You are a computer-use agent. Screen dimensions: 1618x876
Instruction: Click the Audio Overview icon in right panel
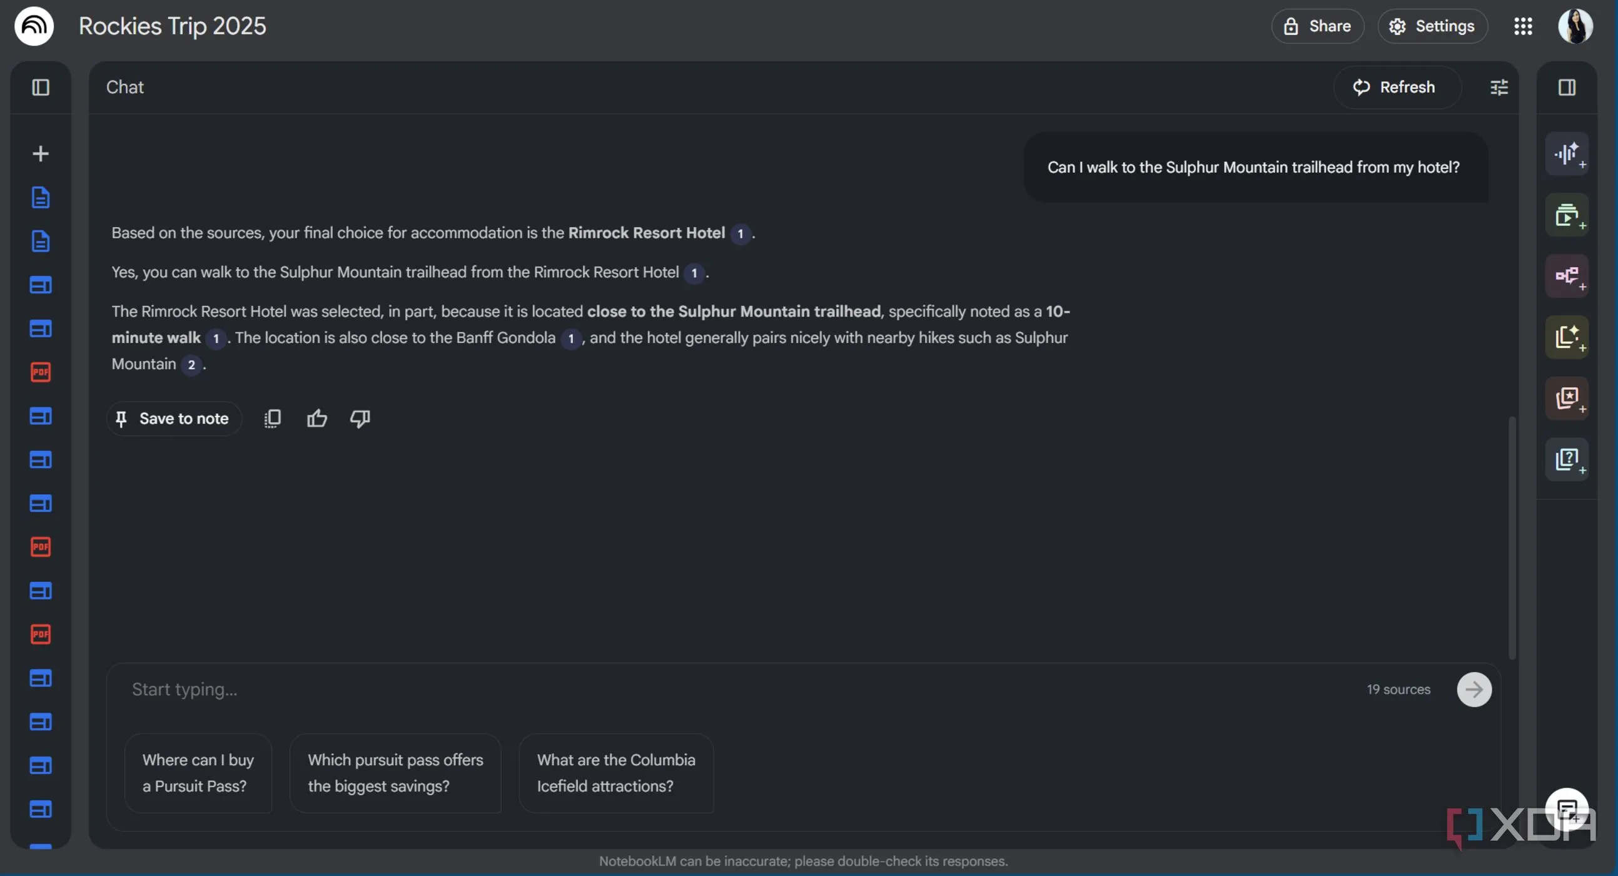pos(1567,153)
